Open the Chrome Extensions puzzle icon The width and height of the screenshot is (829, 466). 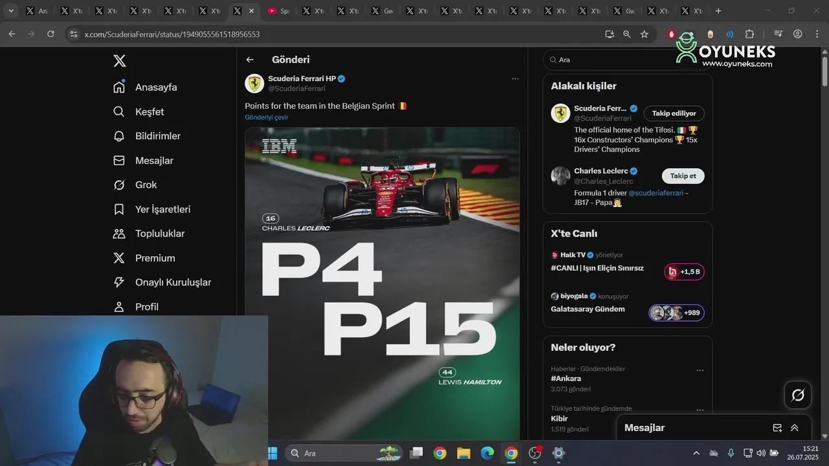(749, 34)
